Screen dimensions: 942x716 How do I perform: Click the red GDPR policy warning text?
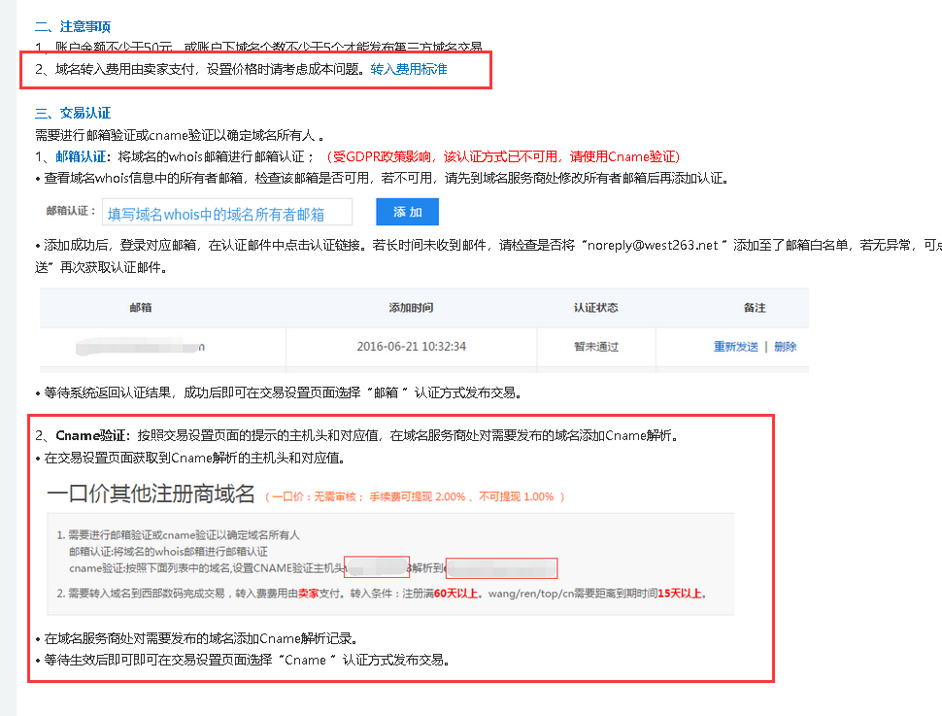coord(502,156)
